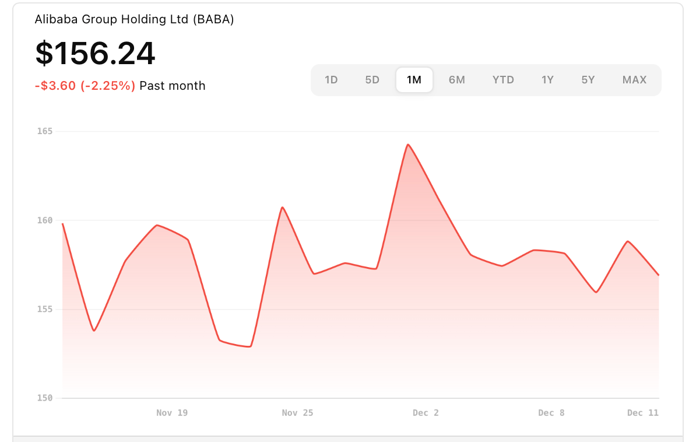Viewport: 689px width, 442px height.
Task: Click the Dec 11 date label
Action: pyautogui.click(x=643, y=413)
